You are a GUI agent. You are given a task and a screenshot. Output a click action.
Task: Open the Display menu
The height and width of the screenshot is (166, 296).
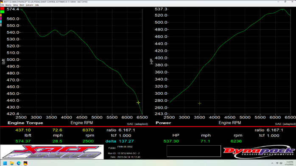click(8, 5)
